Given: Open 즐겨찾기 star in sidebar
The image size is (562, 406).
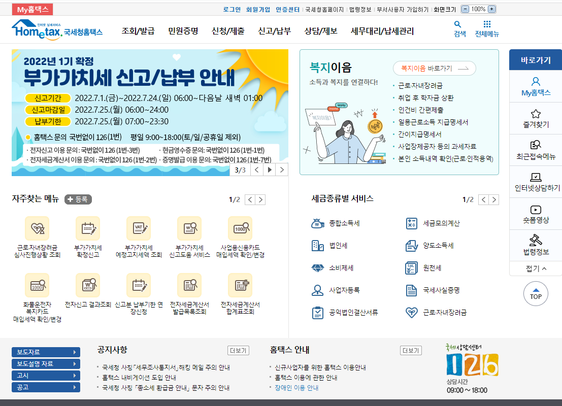Looking at the screenshot, I should tap(536, 119).
